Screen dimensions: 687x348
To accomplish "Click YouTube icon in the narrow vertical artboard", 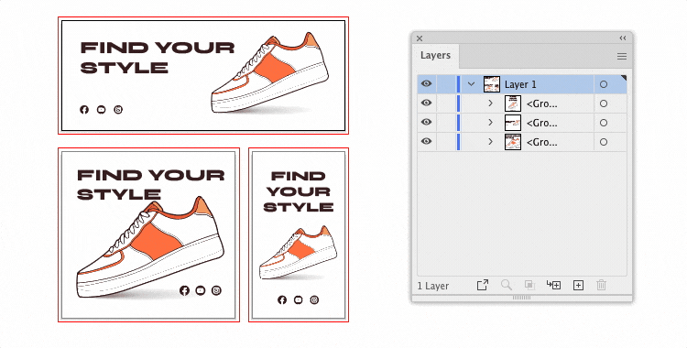I will 299,299.
